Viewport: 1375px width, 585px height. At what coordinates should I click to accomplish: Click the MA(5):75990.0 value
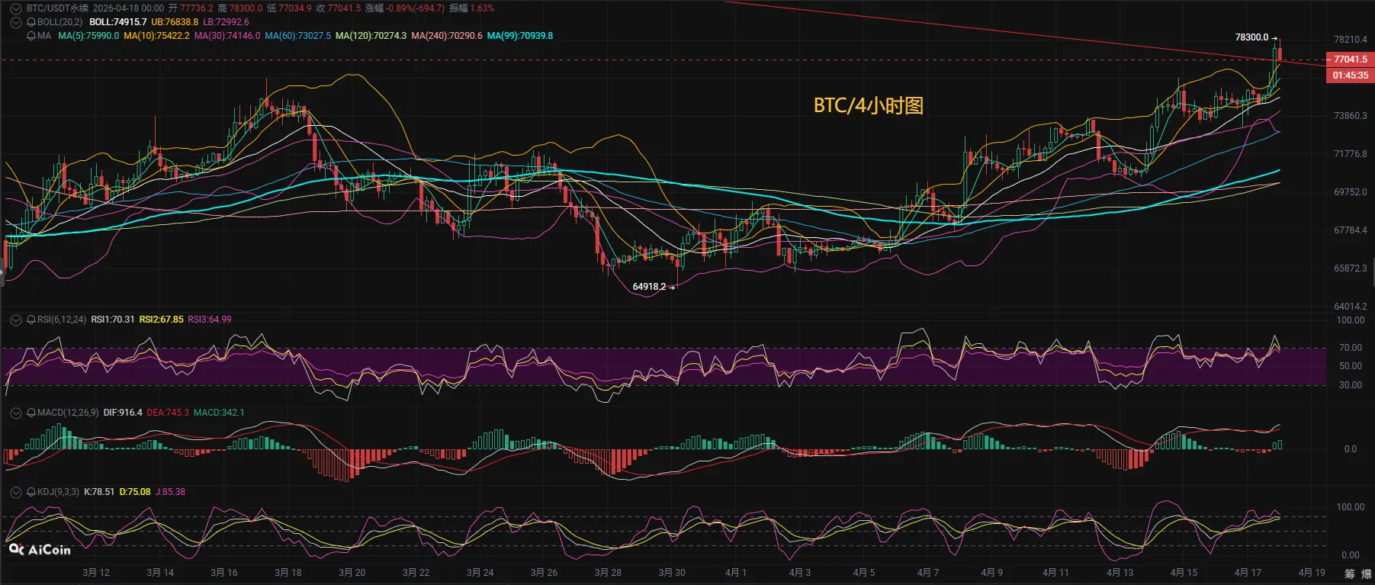click(88, 36)
